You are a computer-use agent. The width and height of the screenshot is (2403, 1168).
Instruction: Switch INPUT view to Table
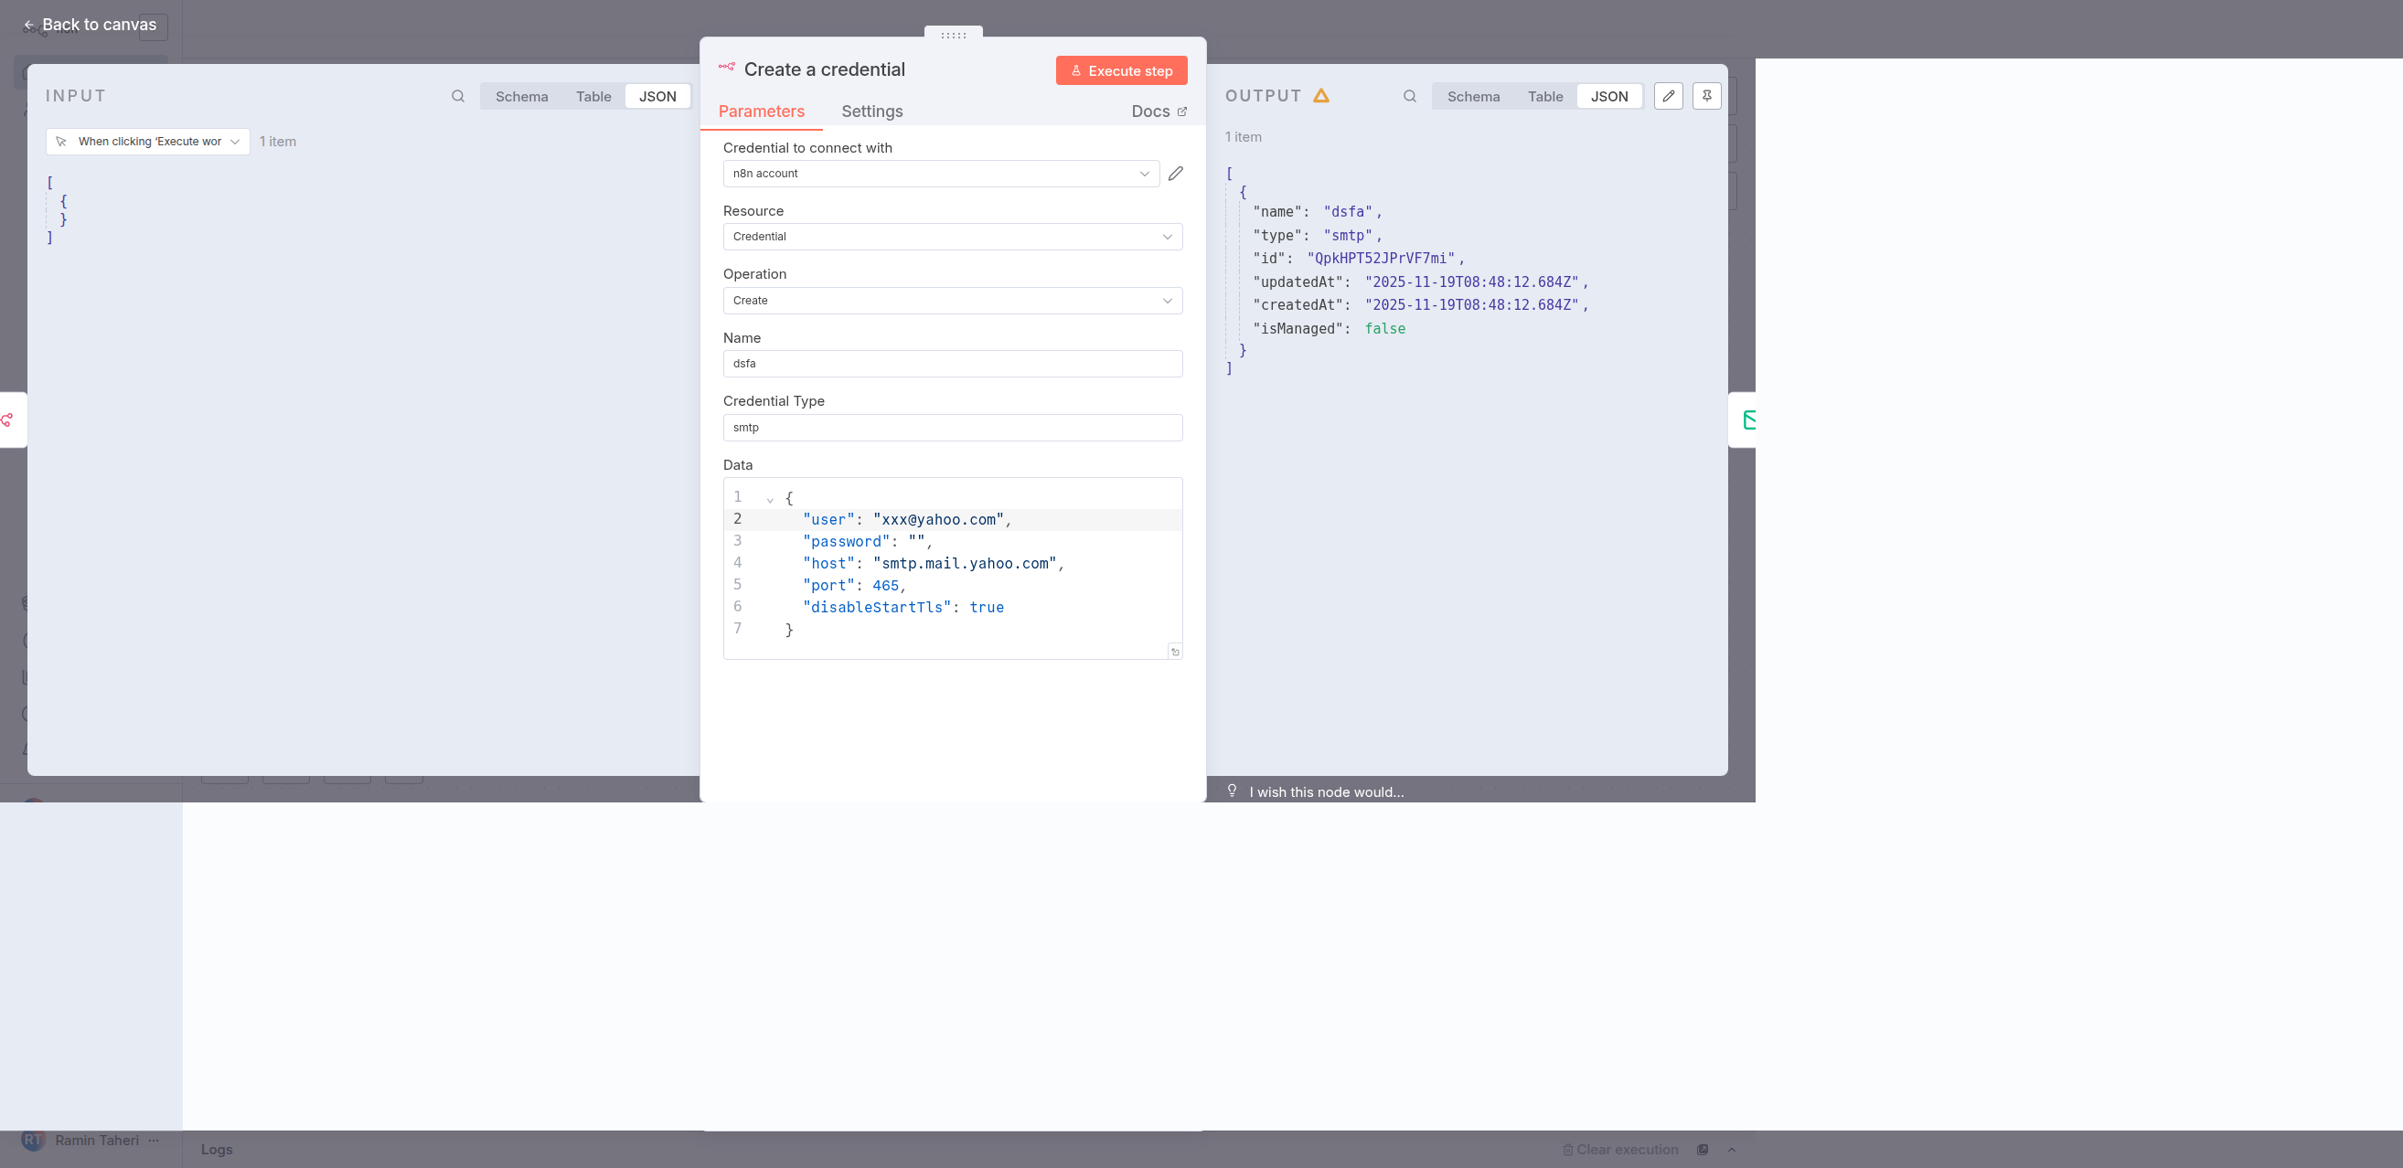[x=593, y=97]
